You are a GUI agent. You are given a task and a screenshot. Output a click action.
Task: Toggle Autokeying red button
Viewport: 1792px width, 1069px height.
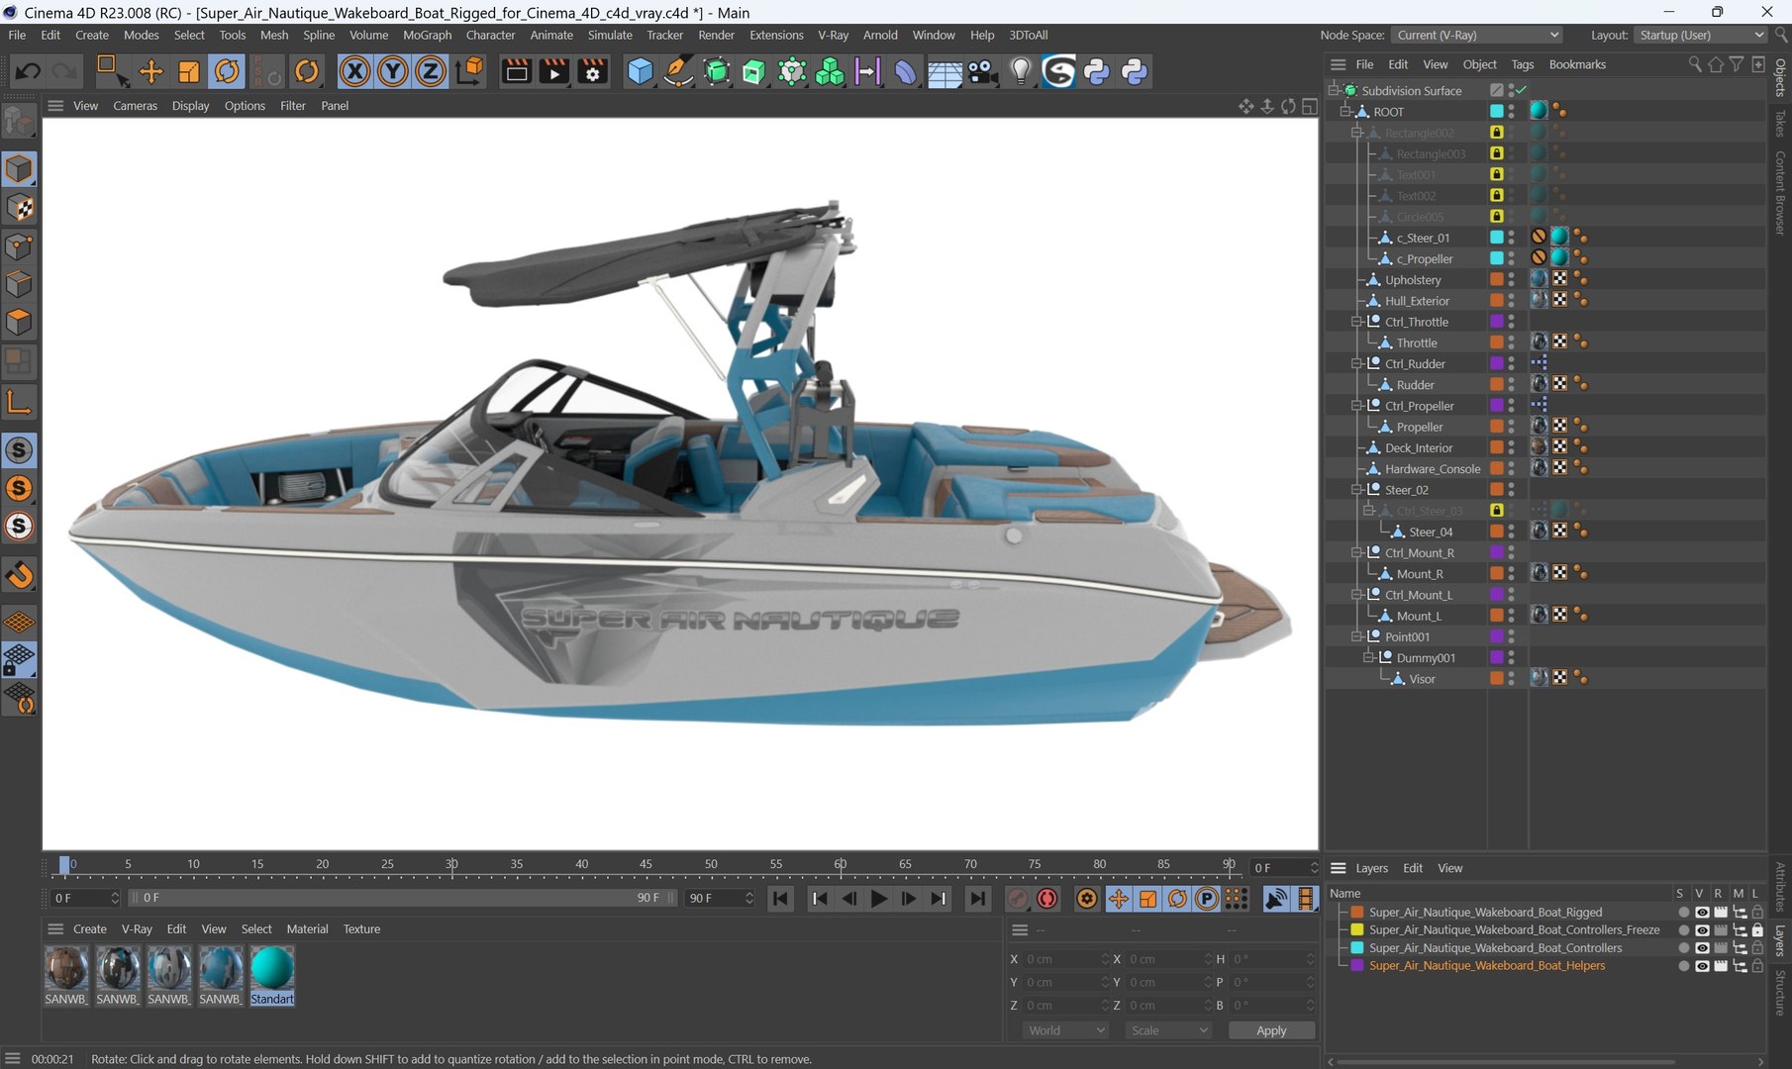[x=1046, y=899]
